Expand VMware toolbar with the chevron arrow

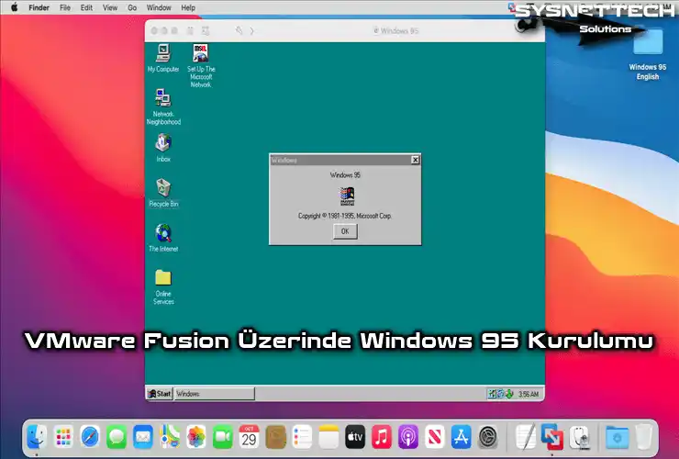252,31
